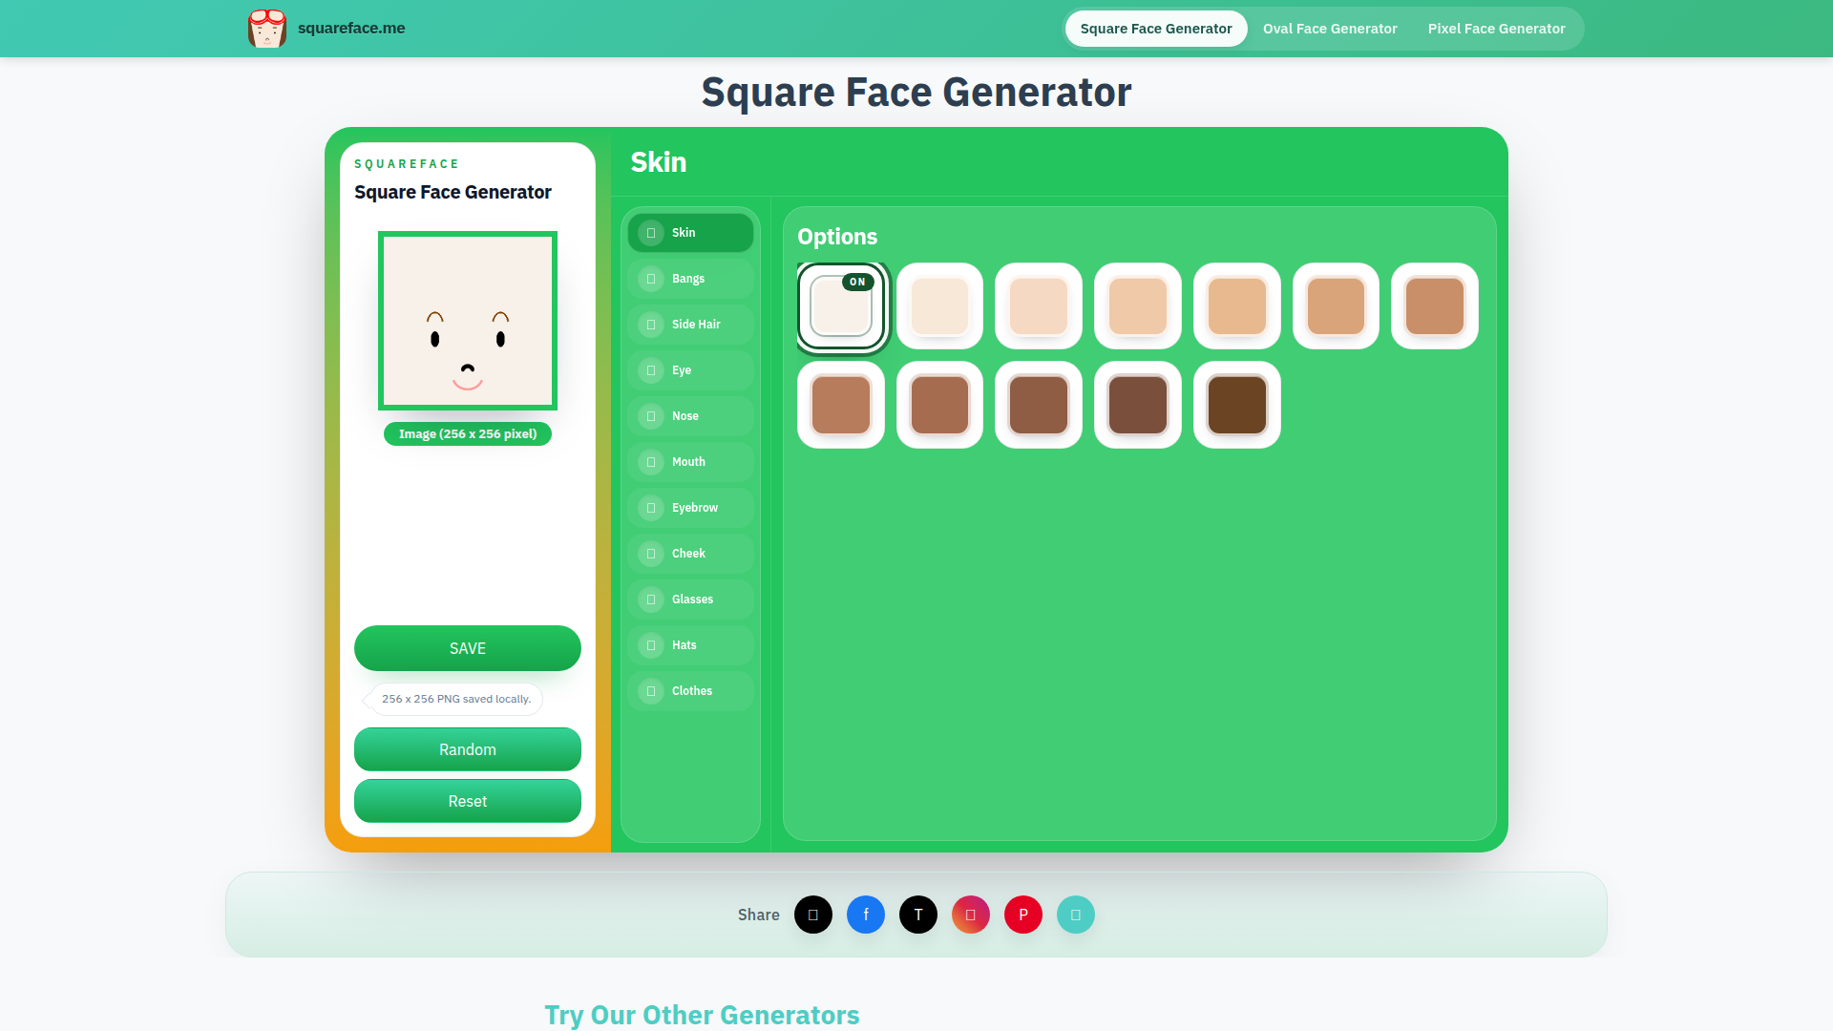Click the Reset button
The height and width of the screenshot is (1031, 1833).
pos(467,801)
